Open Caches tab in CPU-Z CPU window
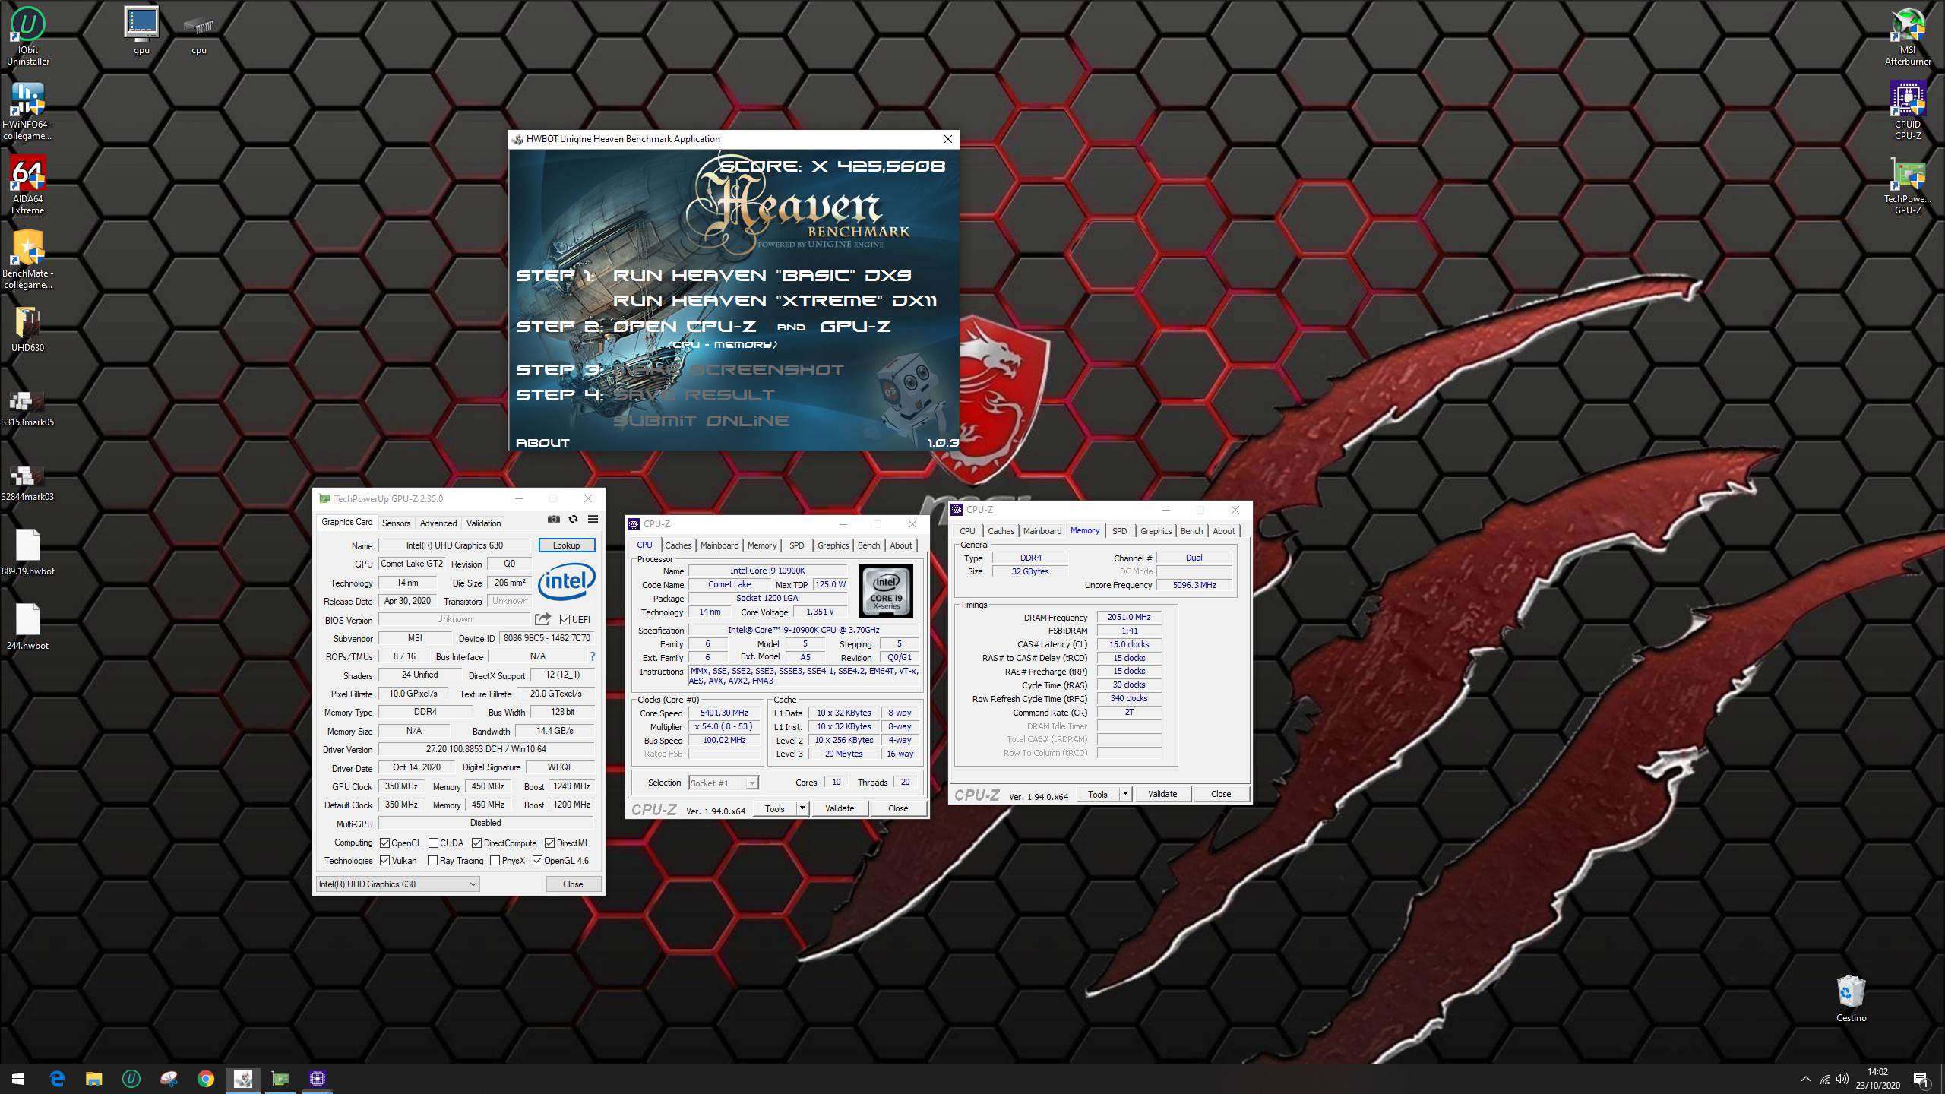The width and height of the screenshot is (1945, 1094). tap(678, 545)
